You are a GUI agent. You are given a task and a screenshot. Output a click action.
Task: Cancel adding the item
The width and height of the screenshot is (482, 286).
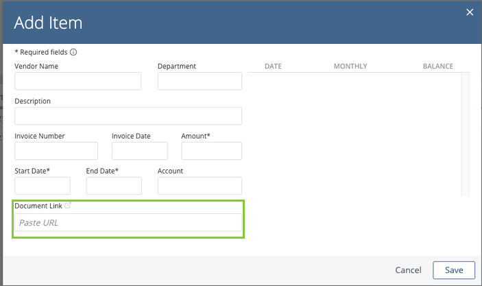point(408,270)
